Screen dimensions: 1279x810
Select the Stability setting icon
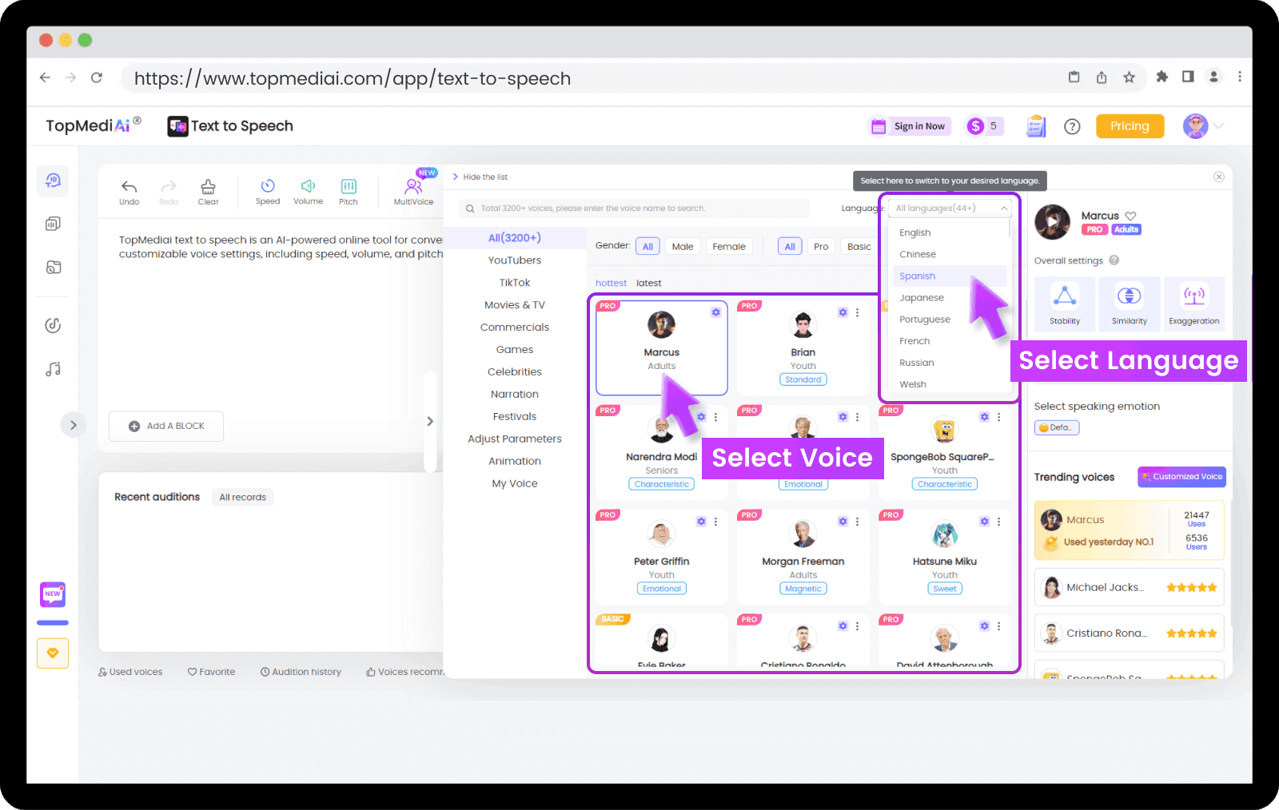pos(1064,296)
